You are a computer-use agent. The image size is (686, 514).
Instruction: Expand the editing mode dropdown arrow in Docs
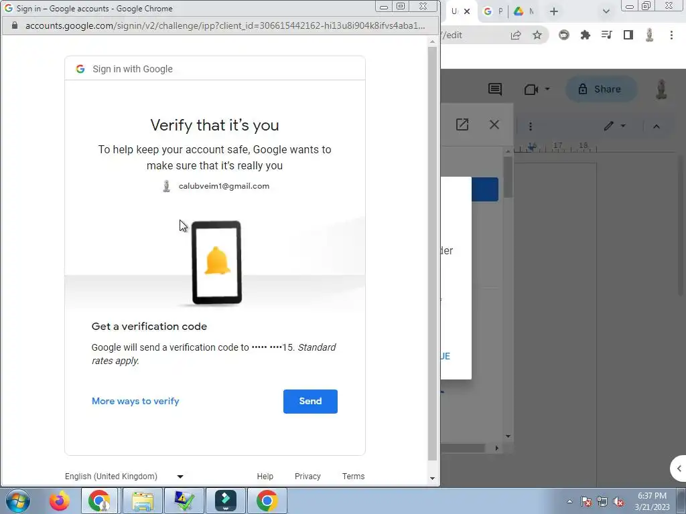[x=623, y=126]
